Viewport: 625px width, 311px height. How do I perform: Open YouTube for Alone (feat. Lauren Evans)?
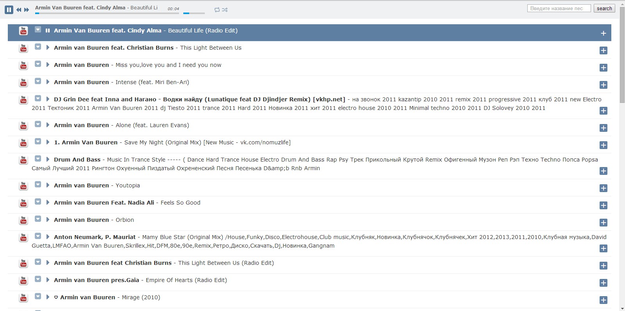[23, 126]
